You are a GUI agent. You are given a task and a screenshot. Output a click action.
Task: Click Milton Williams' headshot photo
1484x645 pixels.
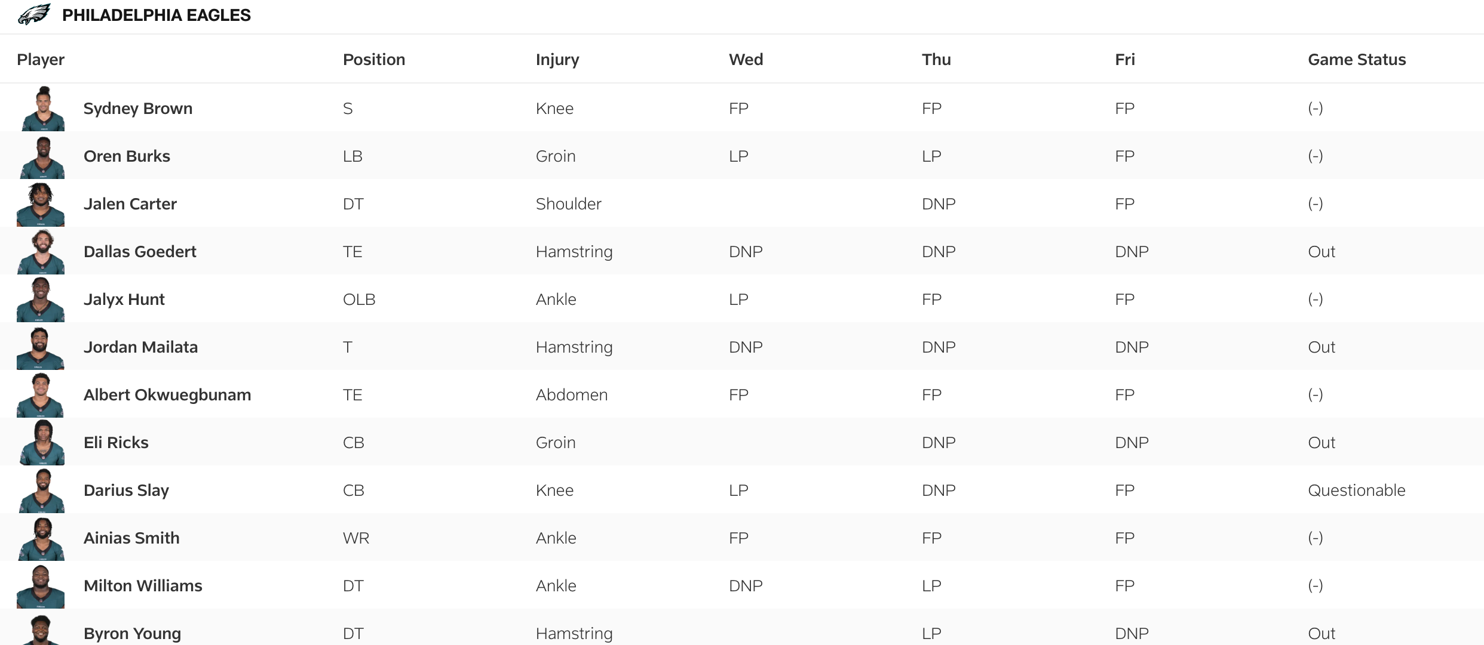41,587
